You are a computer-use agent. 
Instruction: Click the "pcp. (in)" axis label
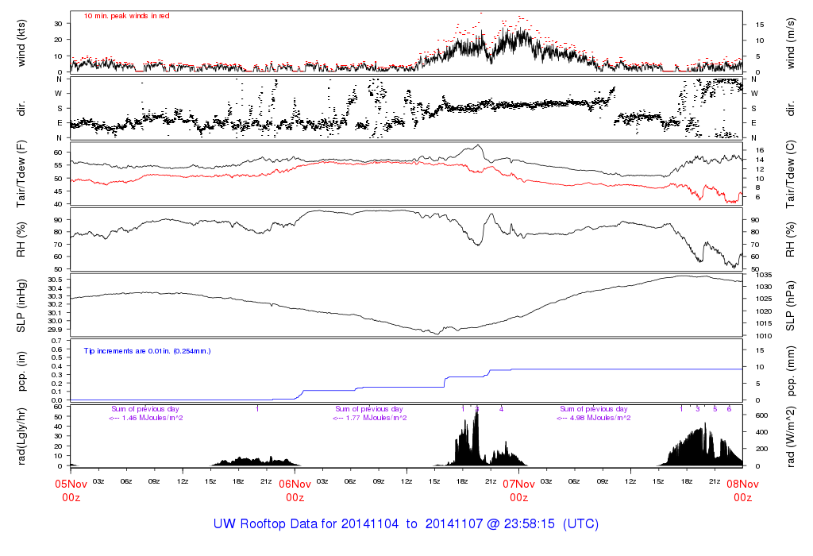21,372
